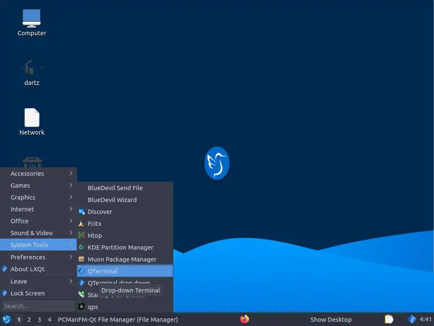The height and width of the screenshot is (326, 434).
Task: Open the clipboard tray icon
Action: [389, 319]
